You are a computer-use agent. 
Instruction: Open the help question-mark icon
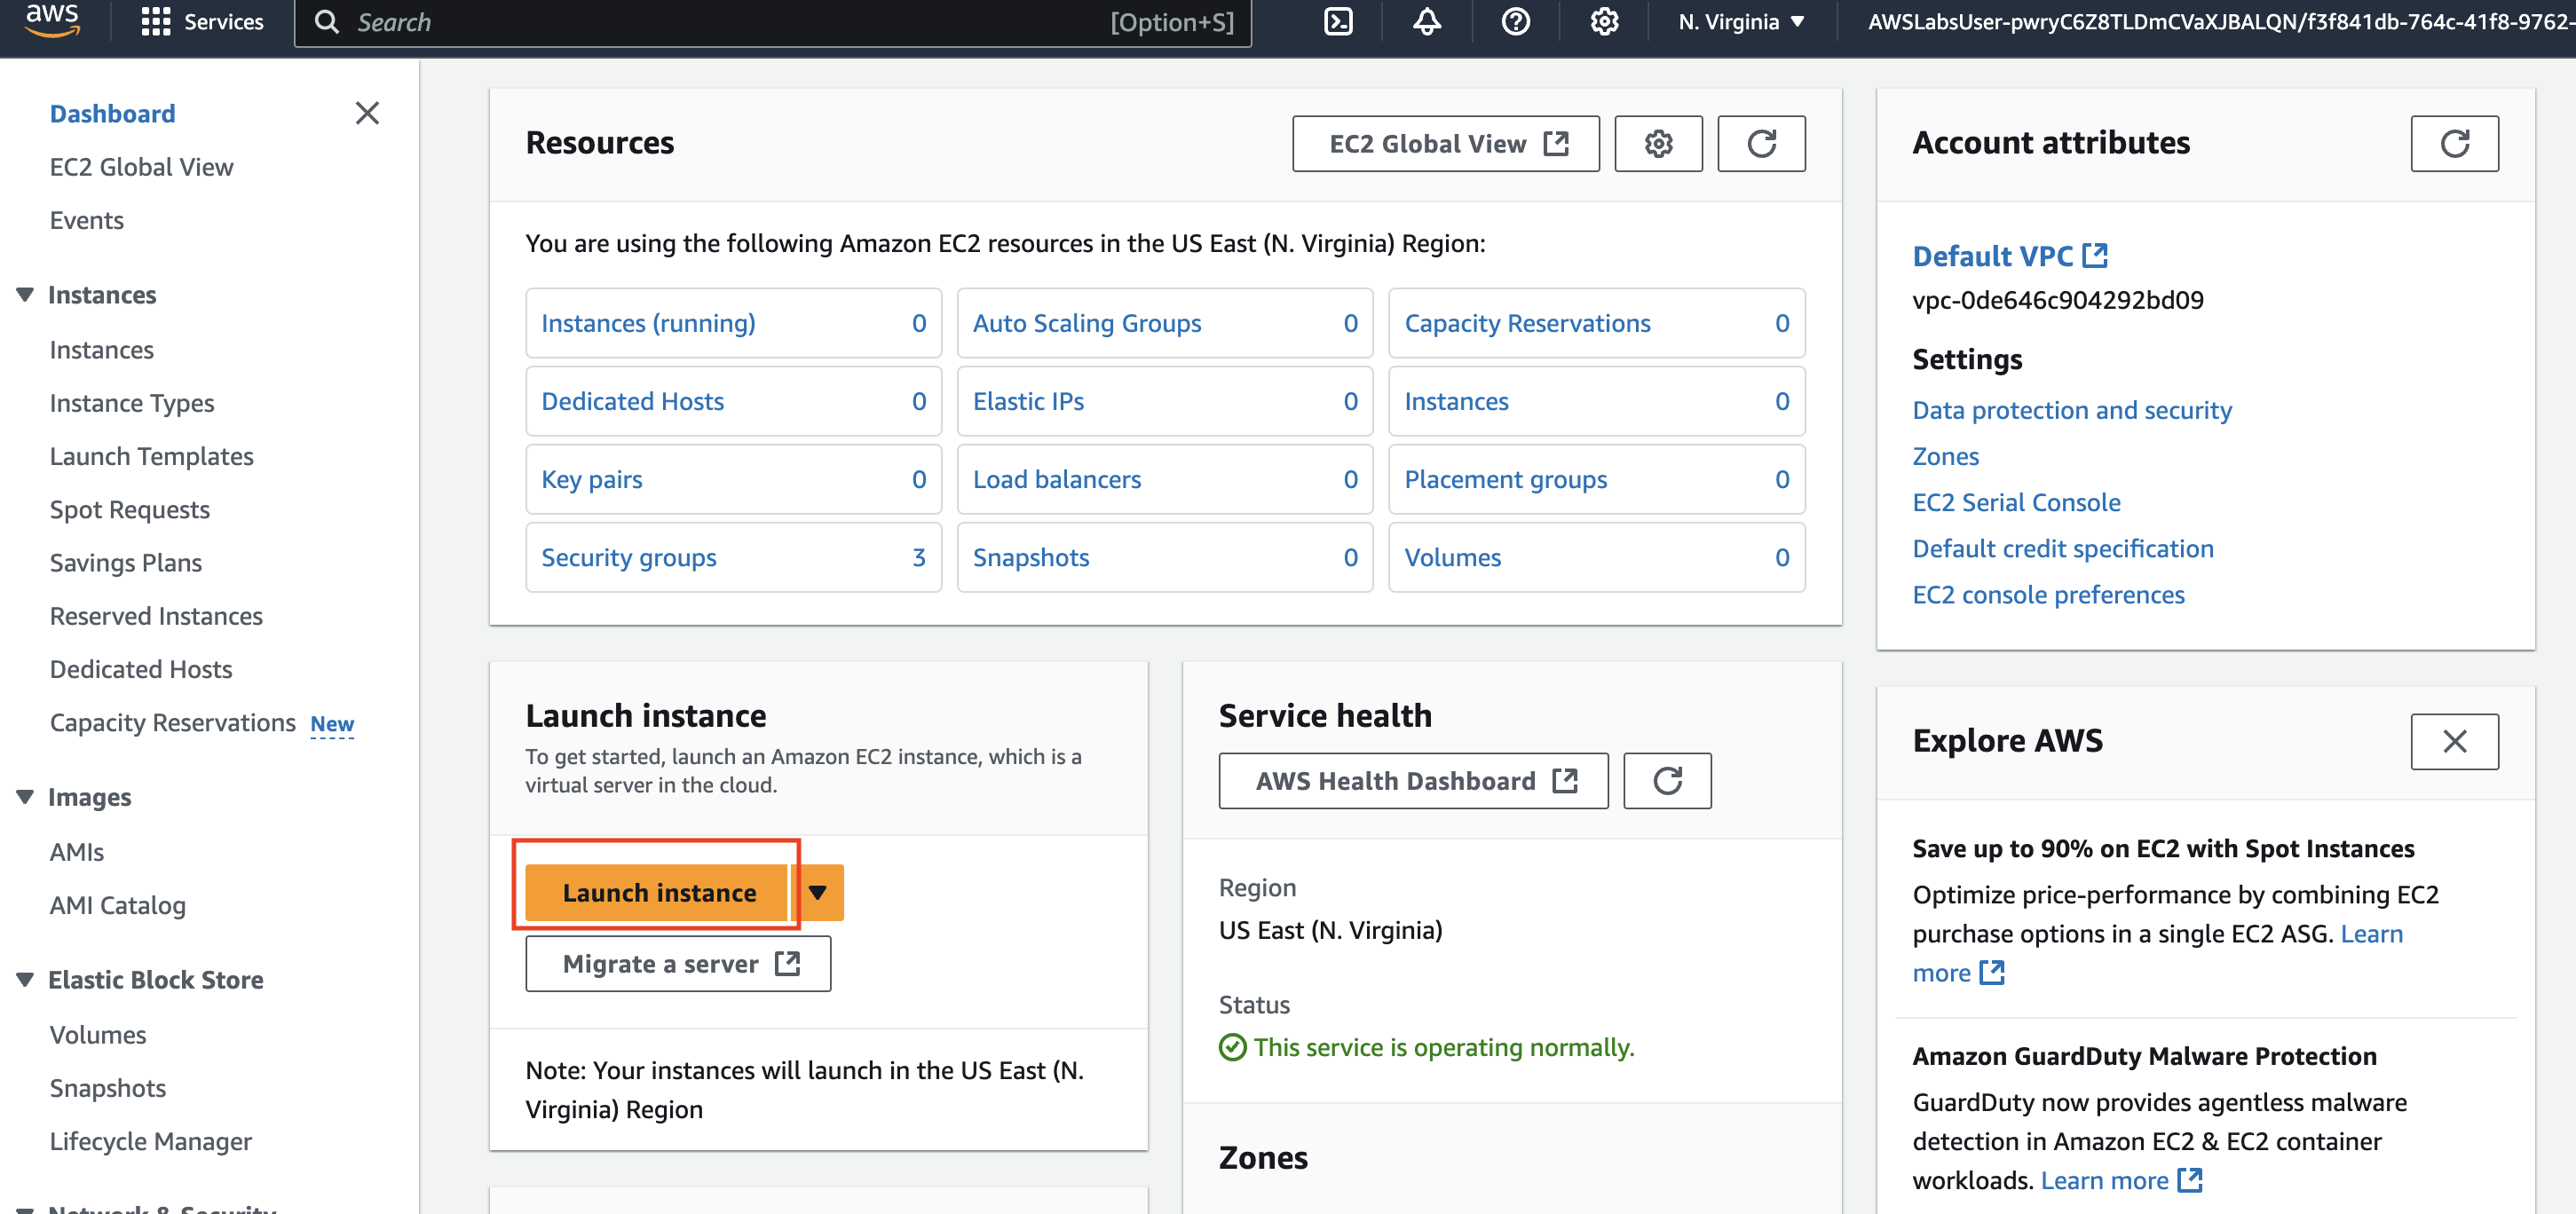pos(1515,22)
